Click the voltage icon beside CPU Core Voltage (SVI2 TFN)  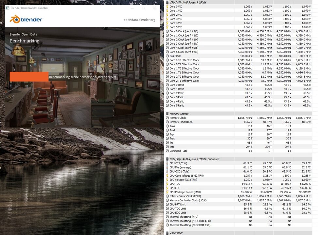167,175
